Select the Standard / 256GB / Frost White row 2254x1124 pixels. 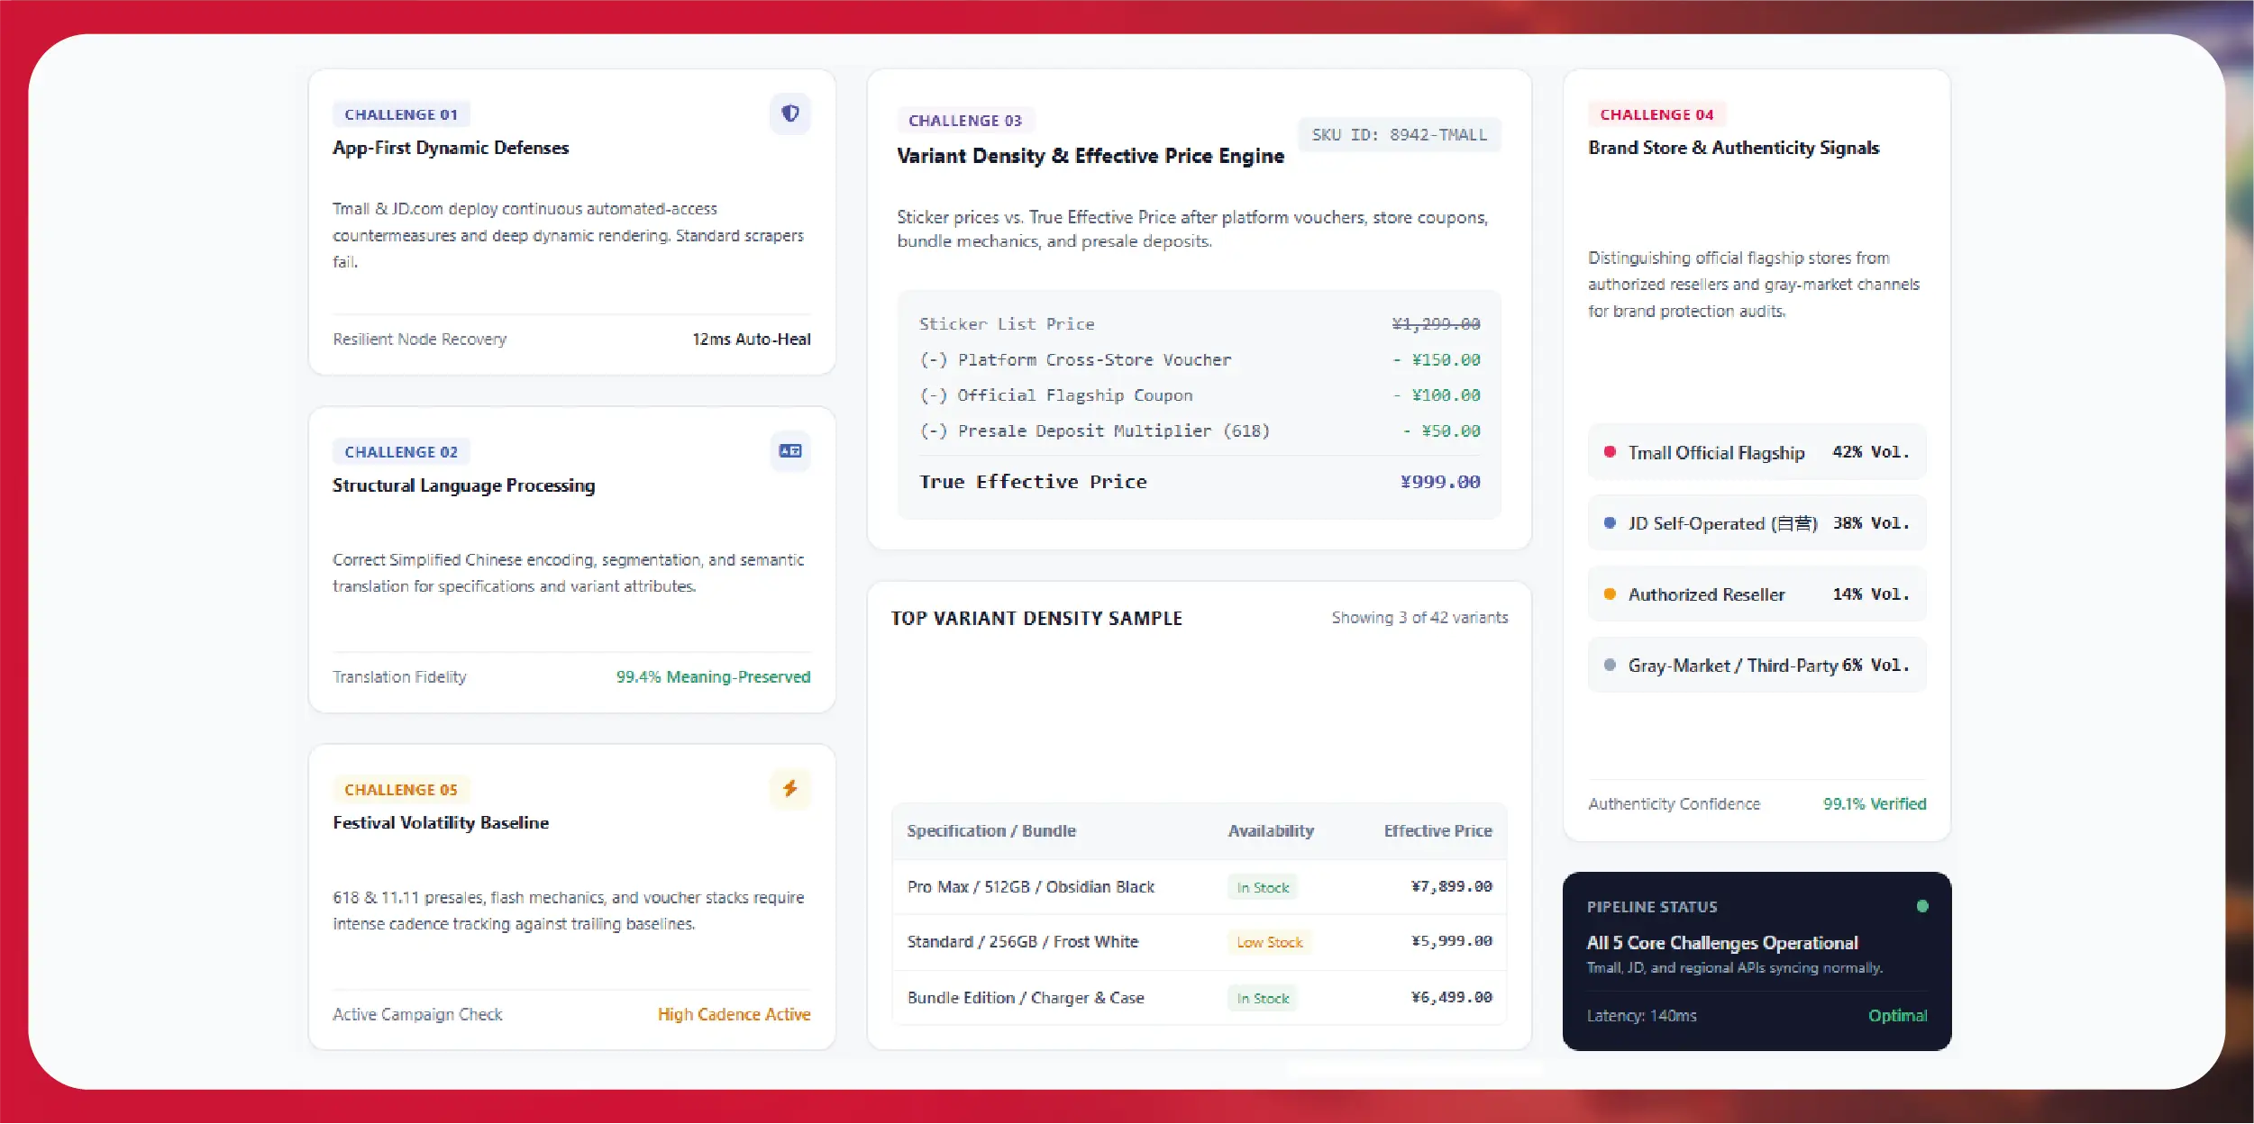(x=1199, y=942)
